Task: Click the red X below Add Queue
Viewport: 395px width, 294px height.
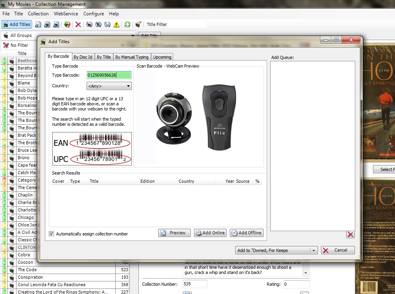Action: coord(350,235)
